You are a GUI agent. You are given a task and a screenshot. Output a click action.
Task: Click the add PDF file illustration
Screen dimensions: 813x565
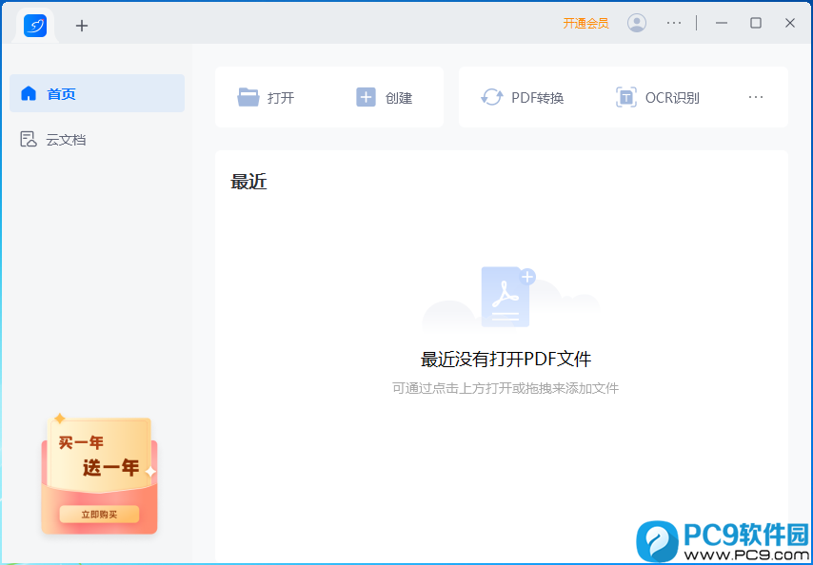[506, 297]
